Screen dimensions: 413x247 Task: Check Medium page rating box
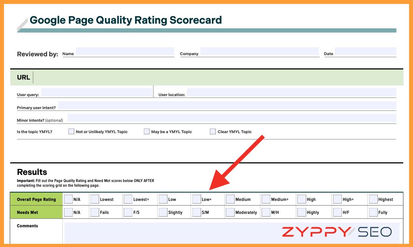coord(230,199)
